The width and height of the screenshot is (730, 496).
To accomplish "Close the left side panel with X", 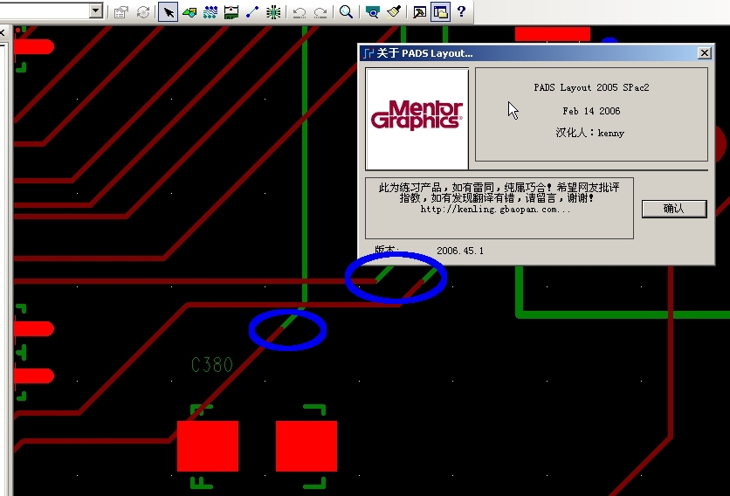I will [3, 32].
